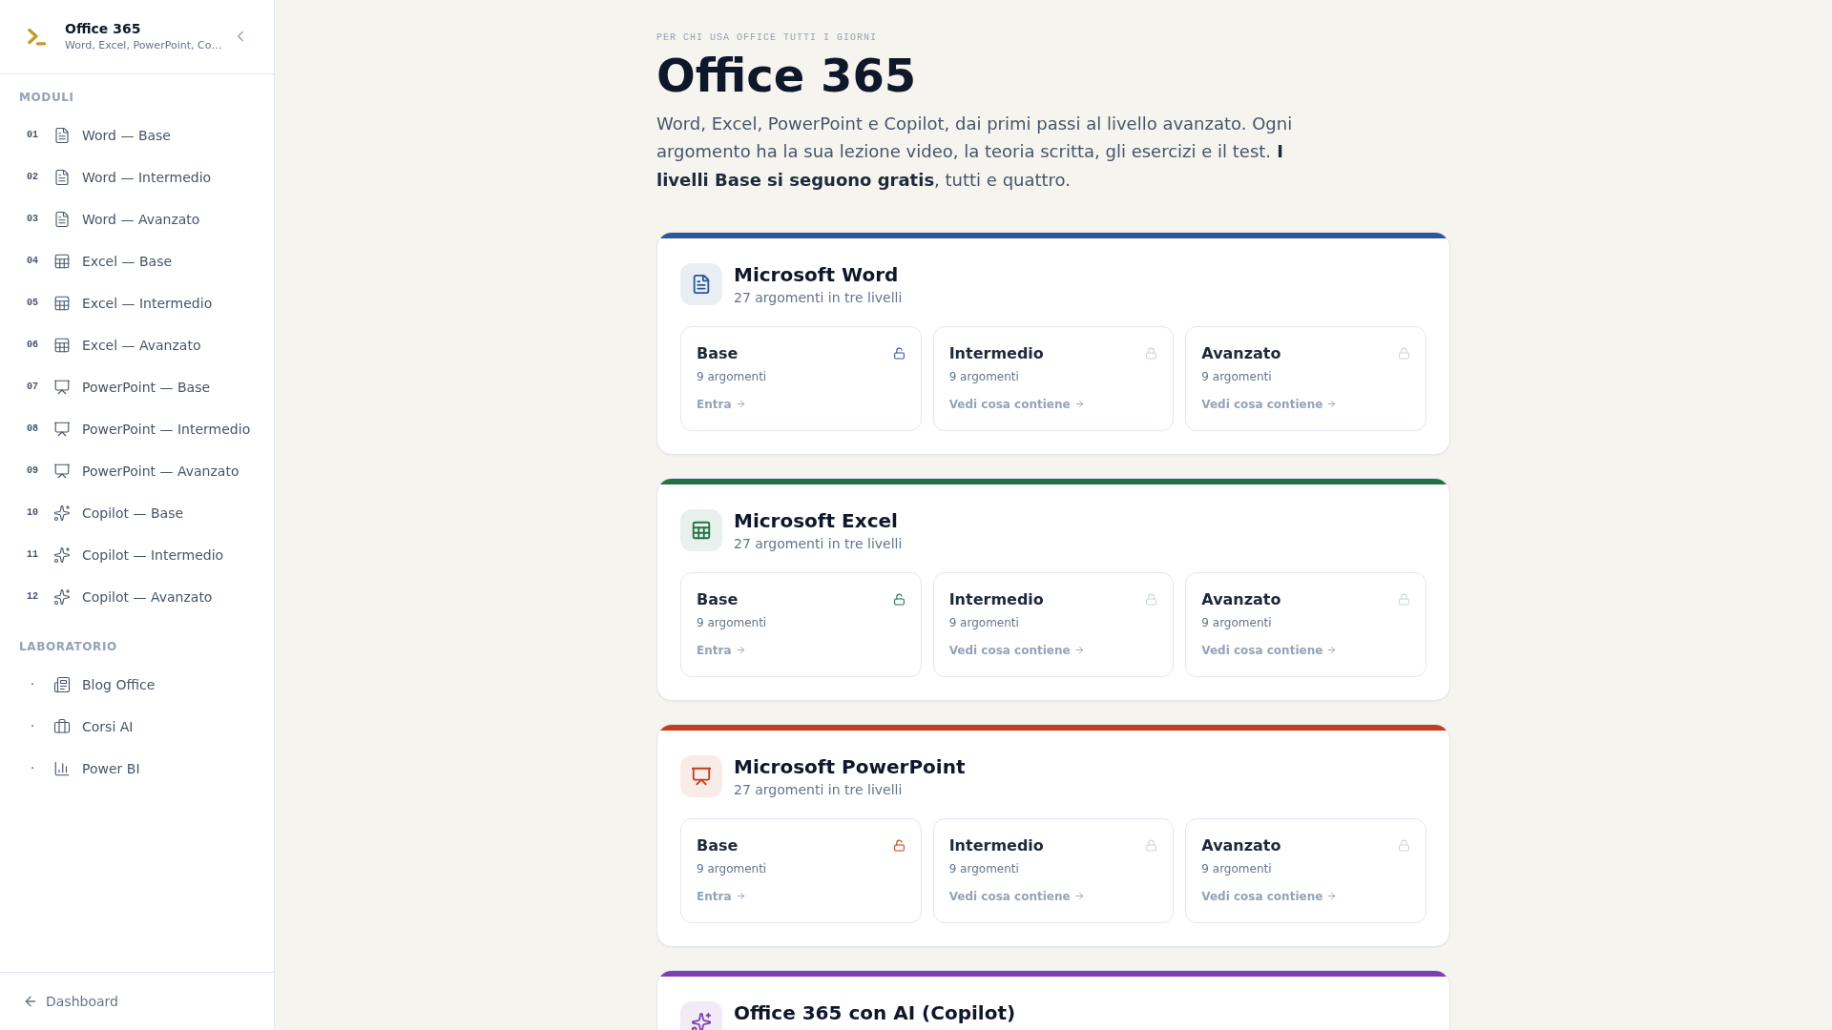Click the Office 365 page heading

coord(785,75)
